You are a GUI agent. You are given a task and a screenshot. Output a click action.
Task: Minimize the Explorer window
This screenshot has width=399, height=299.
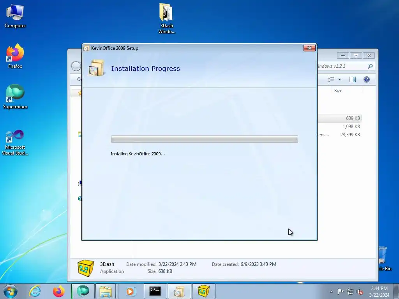point(343,55)
